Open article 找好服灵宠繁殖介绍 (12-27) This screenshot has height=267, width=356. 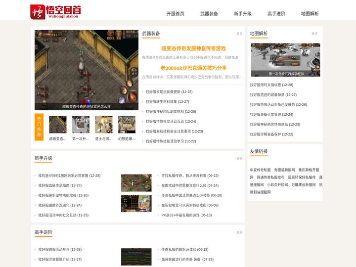60,259
